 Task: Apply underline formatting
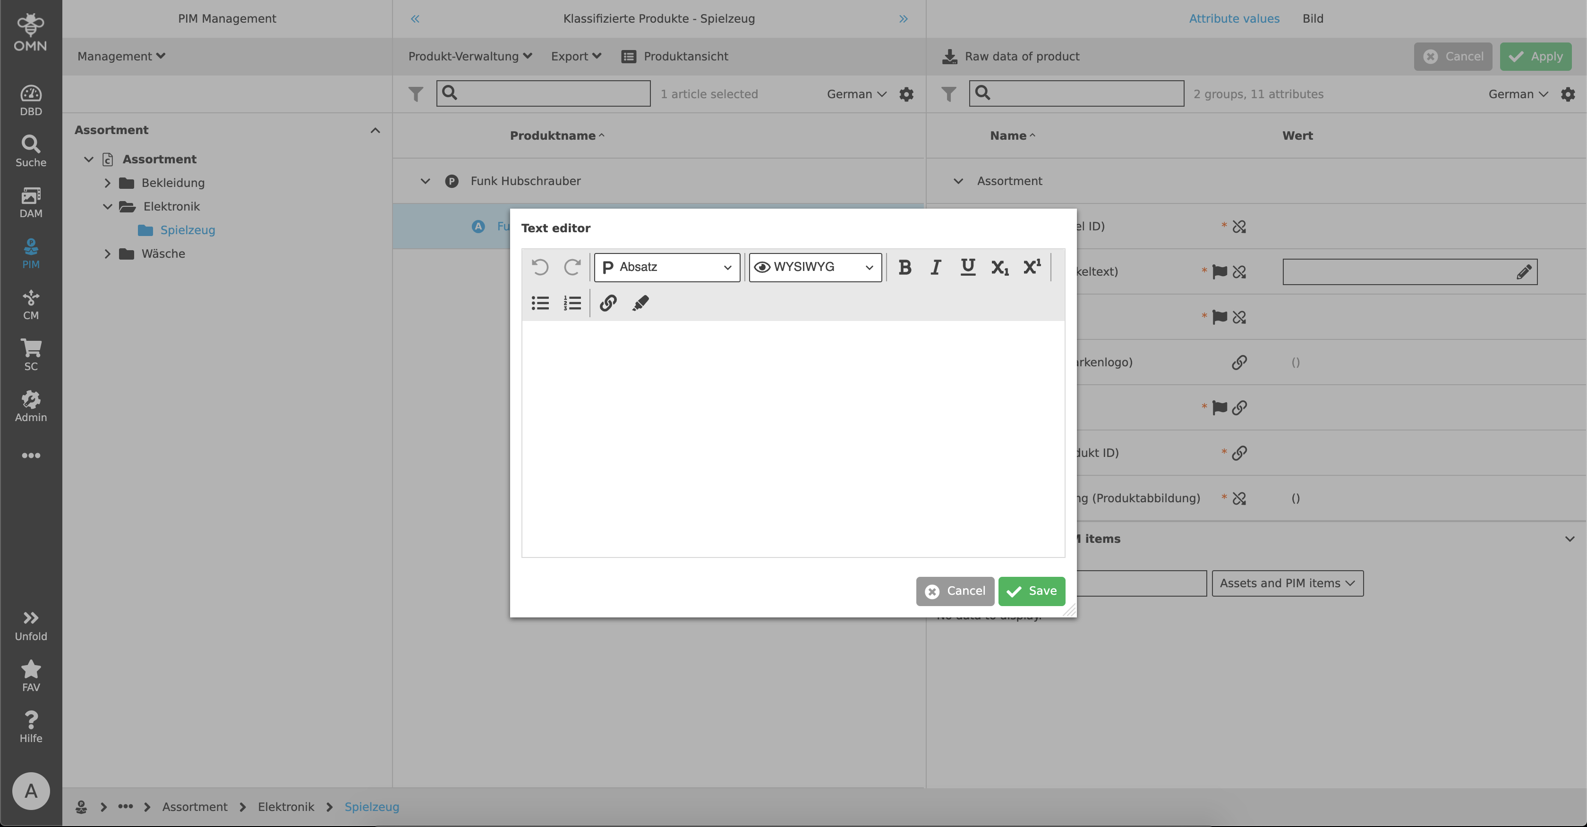pyautogui.click(x=967, y=267)
